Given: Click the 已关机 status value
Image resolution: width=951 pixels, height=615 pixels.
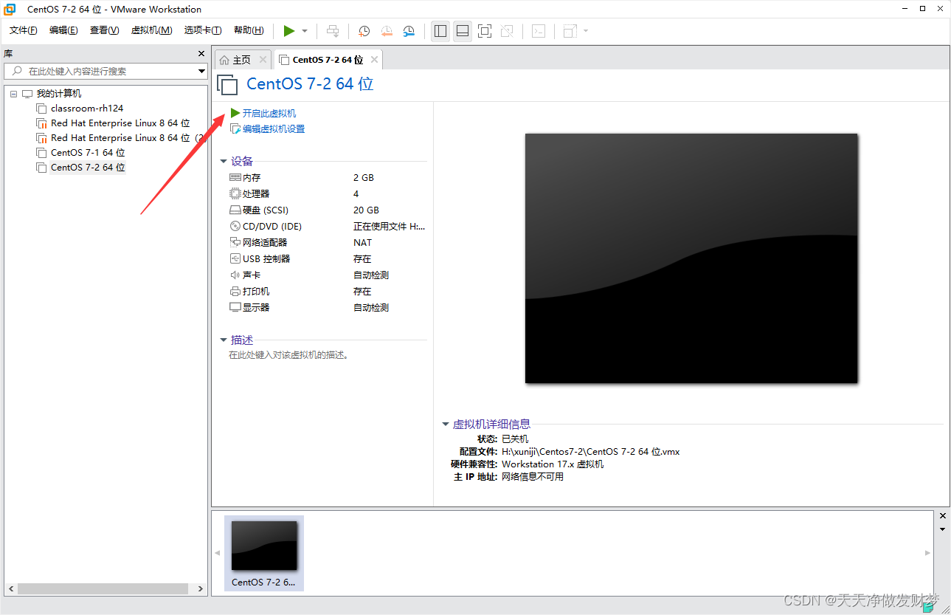Looking at the screenshot, I should tap(515, 439).
